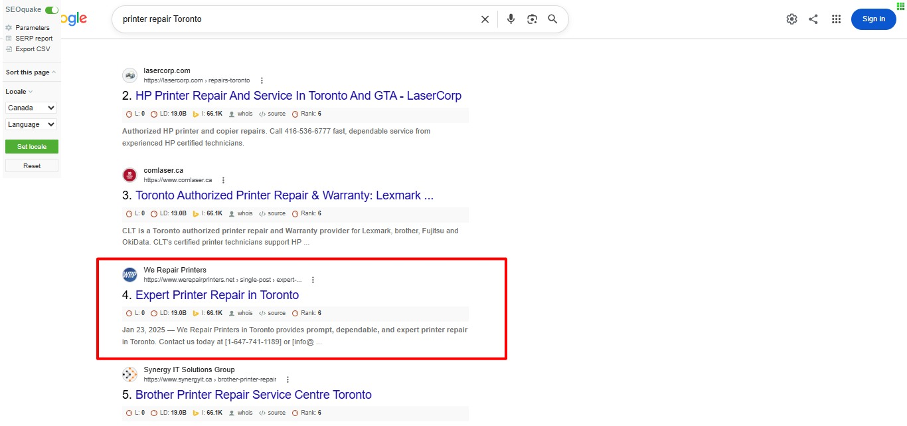
Task: Click LD: 19.0B on comlaser result
Action: point(169,213)
